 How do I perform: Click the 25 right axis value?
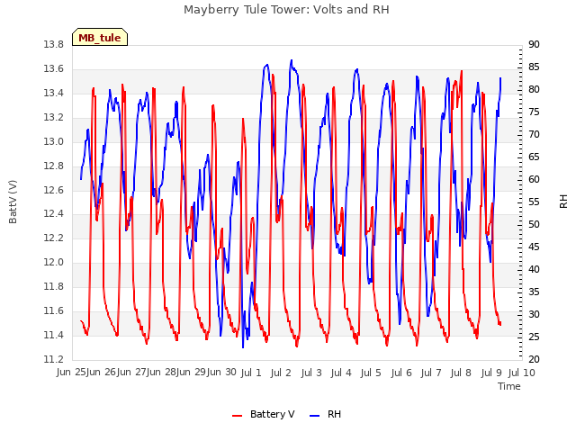[x=534, y=337]
